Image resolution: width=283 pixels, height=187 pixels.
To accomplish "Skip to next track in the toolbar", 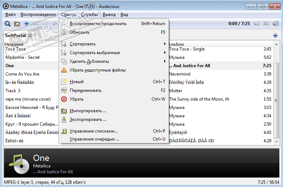I will click(x=45, y=24).
